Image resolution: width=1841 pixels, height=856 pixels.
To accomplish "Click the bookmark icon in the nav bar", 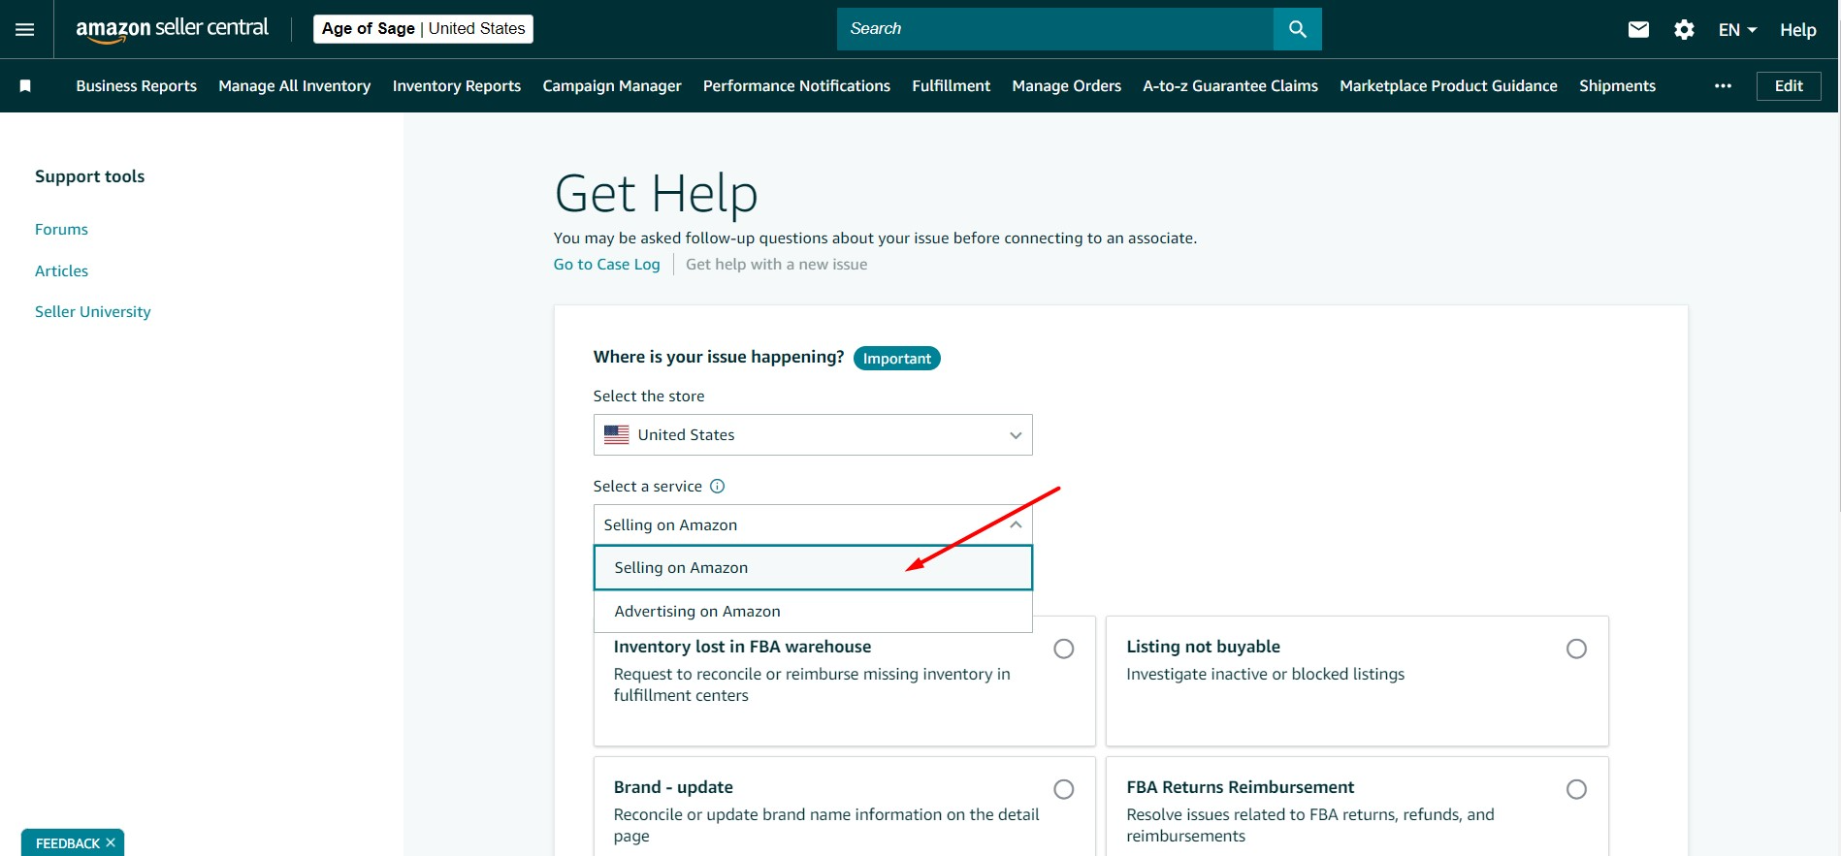I will 25,86.
